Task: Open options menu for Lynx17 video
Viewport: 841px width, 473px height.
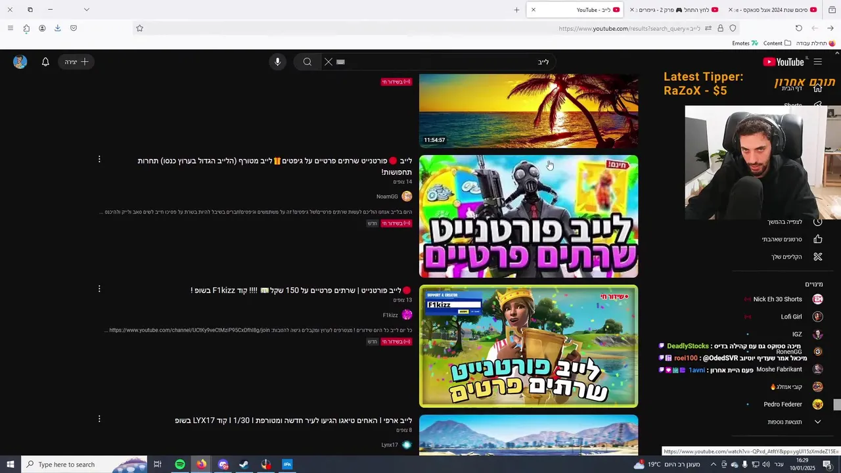Action: tap(99, 419)
